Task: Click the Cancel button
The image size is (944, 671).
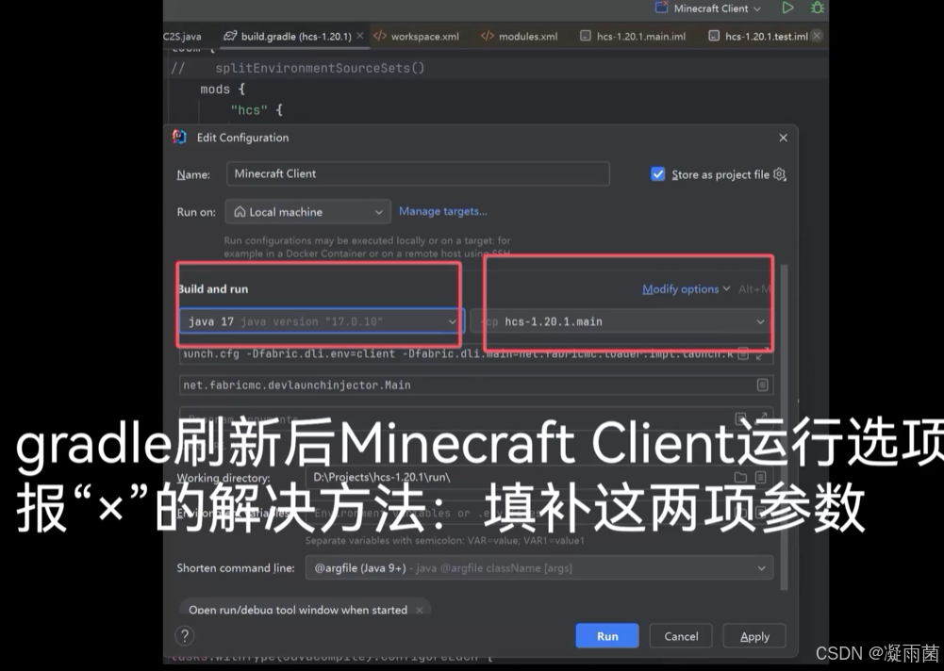Action: (681, 636)
